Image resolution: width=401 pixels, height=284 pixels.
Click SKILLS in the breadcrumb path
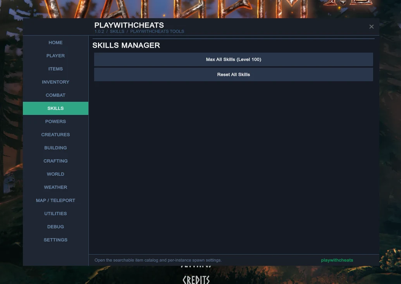(x=117, y=31)
